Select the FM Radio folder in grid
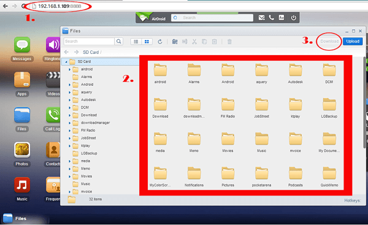 point(228,108)
